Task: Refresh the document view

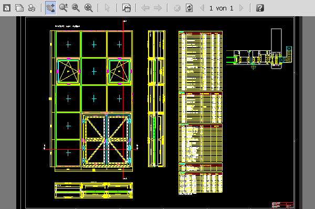Action: 189,8
